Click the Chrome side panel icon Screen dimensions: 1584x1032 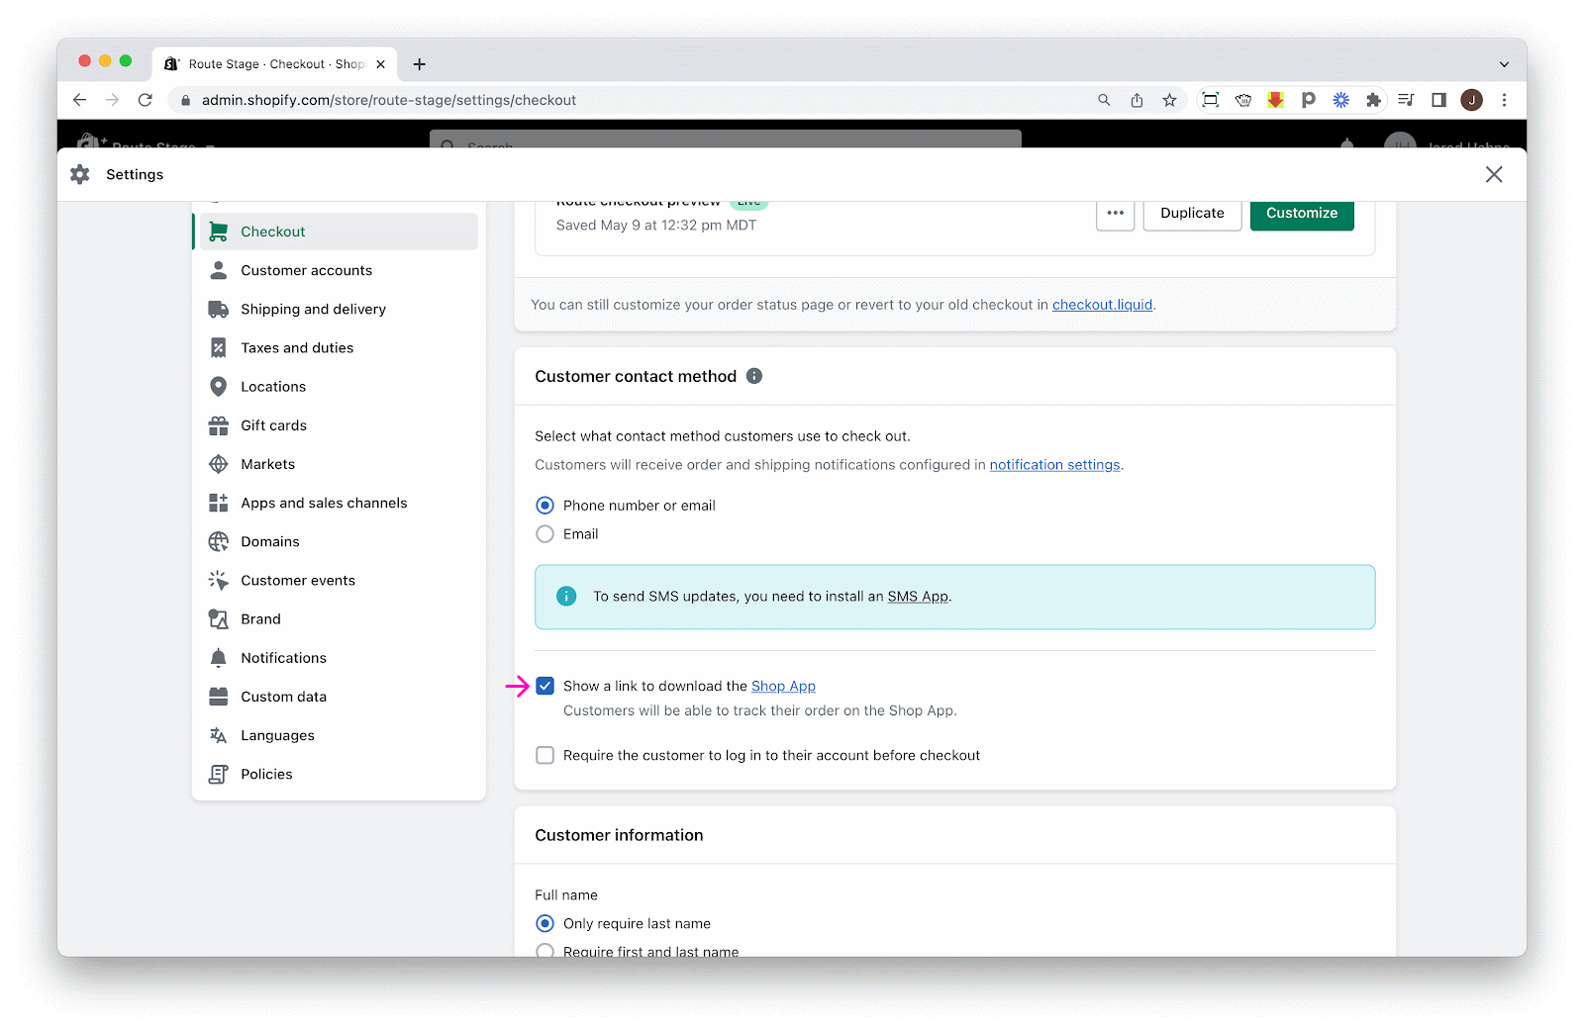1438,100
